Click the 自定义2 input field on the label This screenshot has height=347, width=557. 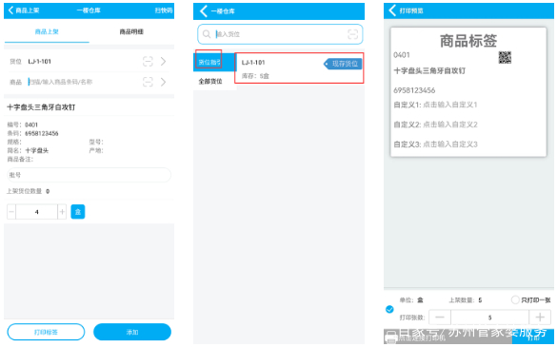(x=450, y=125)
